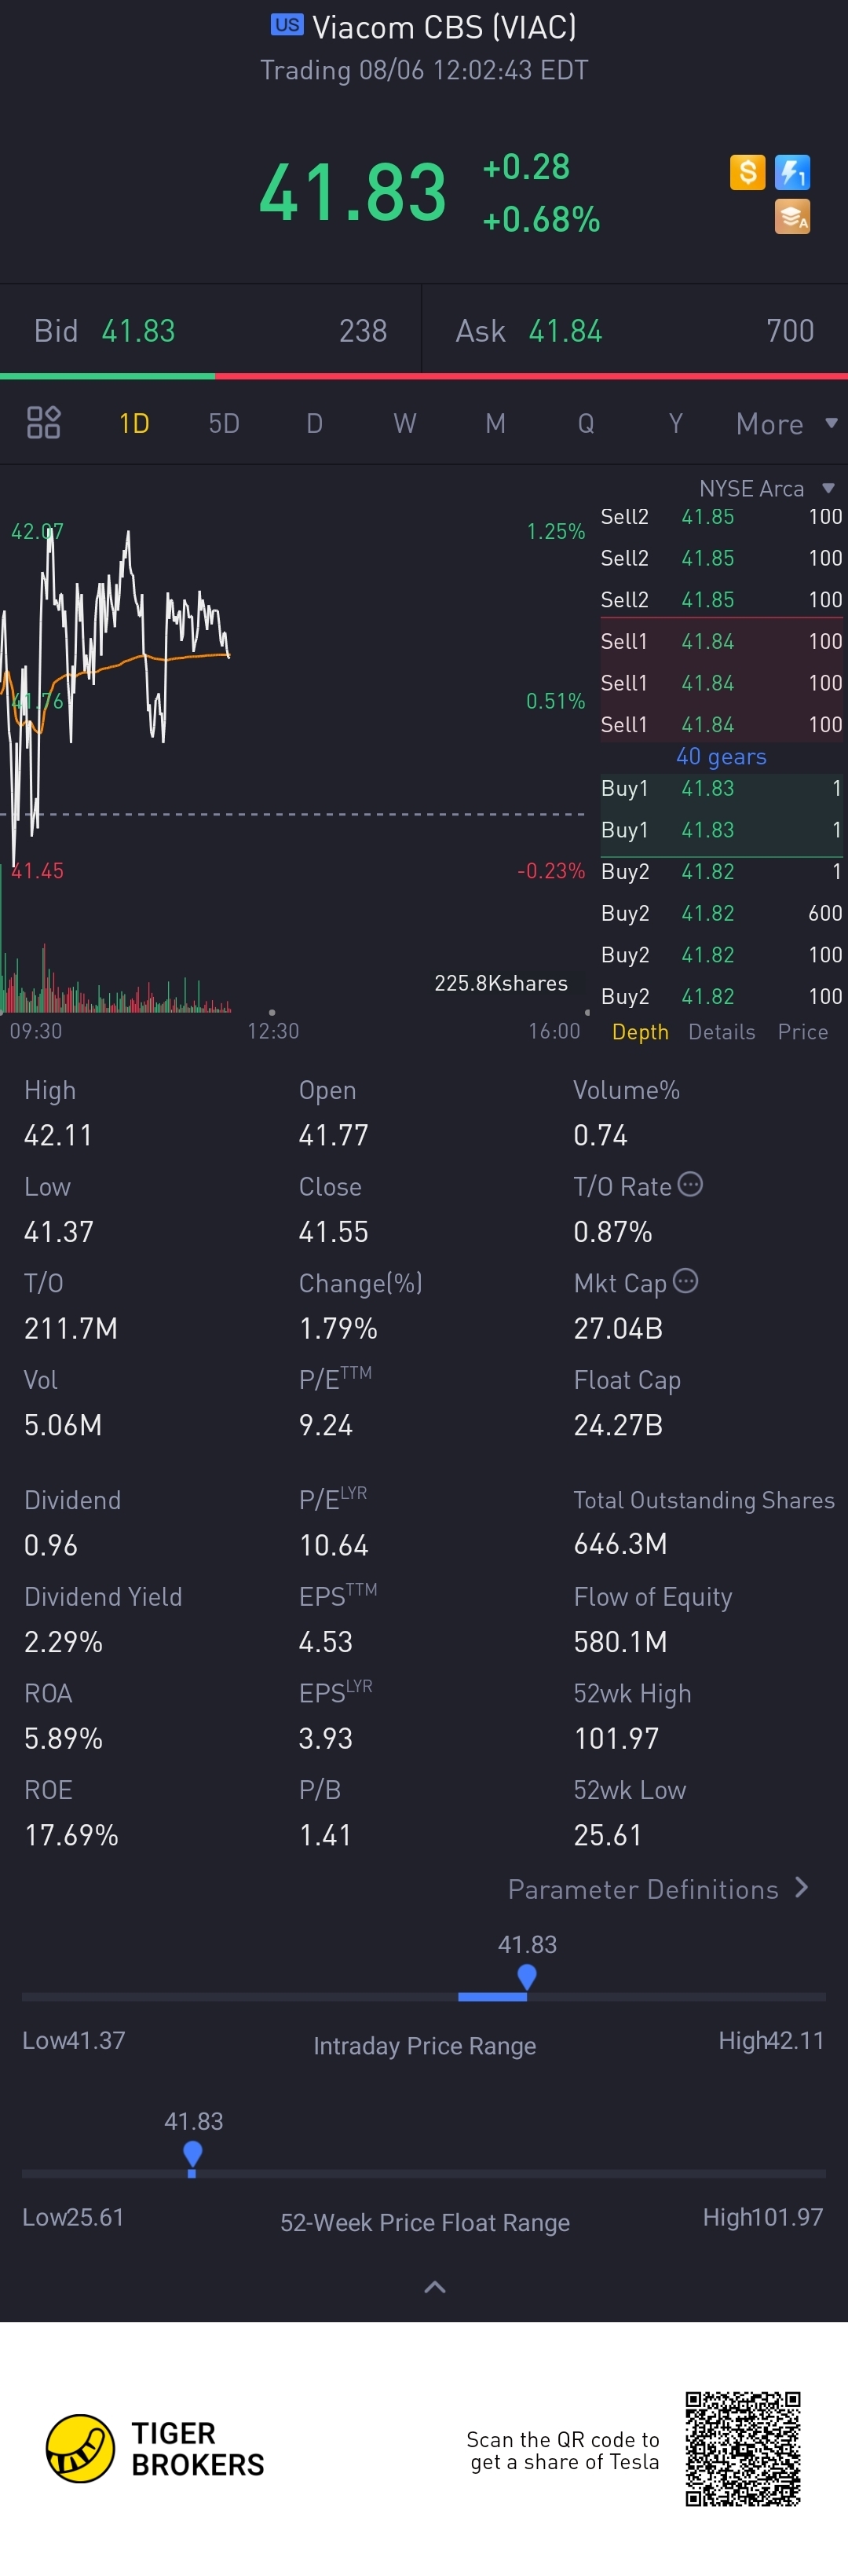Tap the Mkt Cap value 27.04B

[x=618, y=1328]
